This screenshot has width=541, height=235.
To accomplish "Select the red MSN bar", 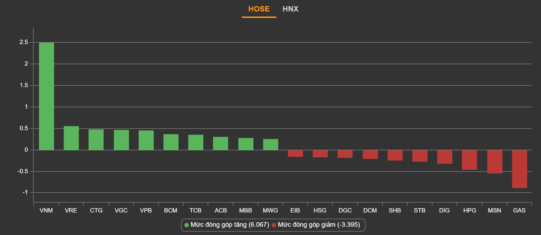I will (x=494, y=161).
